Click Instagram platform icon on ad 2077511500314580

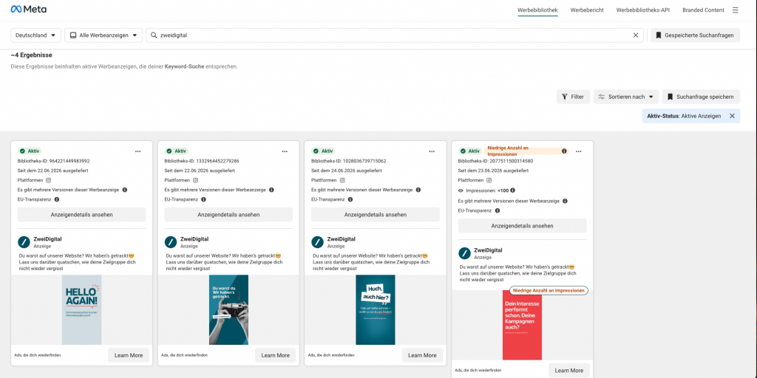pyautogui.click(x=489, y=180)
